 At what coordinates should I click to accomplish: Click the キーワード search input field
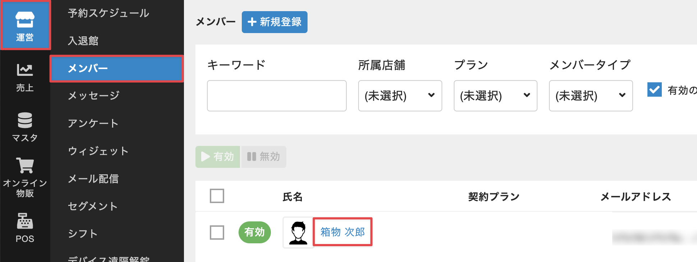tap(277, 96)
